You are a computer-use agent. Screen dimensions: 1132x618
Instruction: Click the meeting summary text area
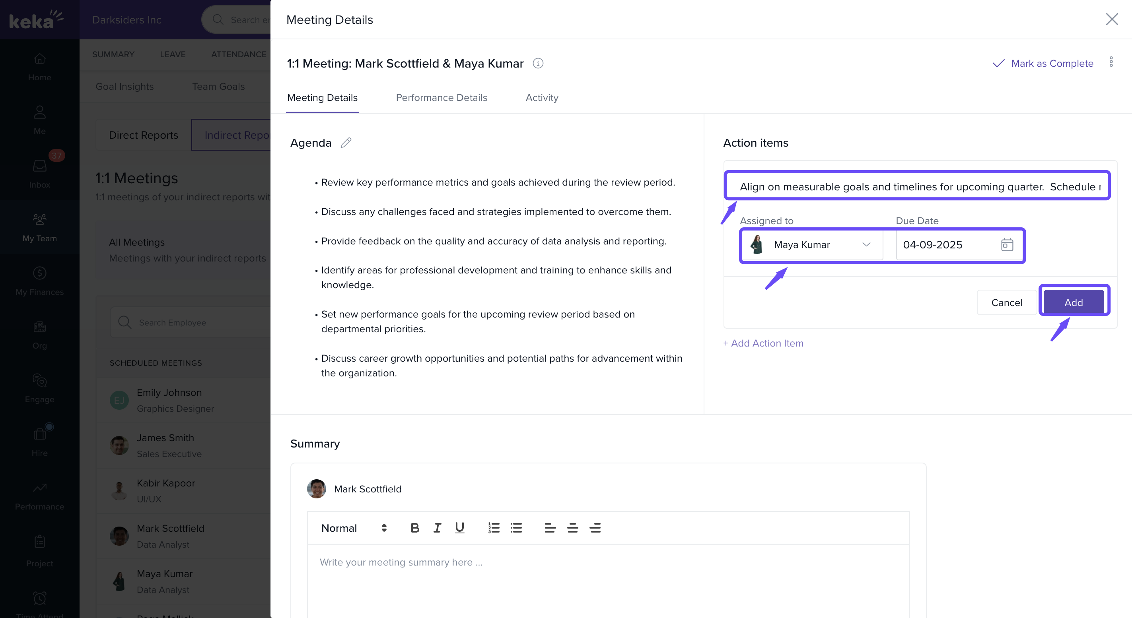click(x=608, y=580)
